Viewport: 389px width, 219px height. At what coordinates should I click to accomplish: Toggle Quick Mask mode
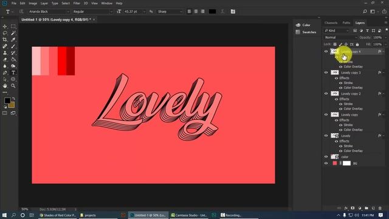[x=5, y=113]
